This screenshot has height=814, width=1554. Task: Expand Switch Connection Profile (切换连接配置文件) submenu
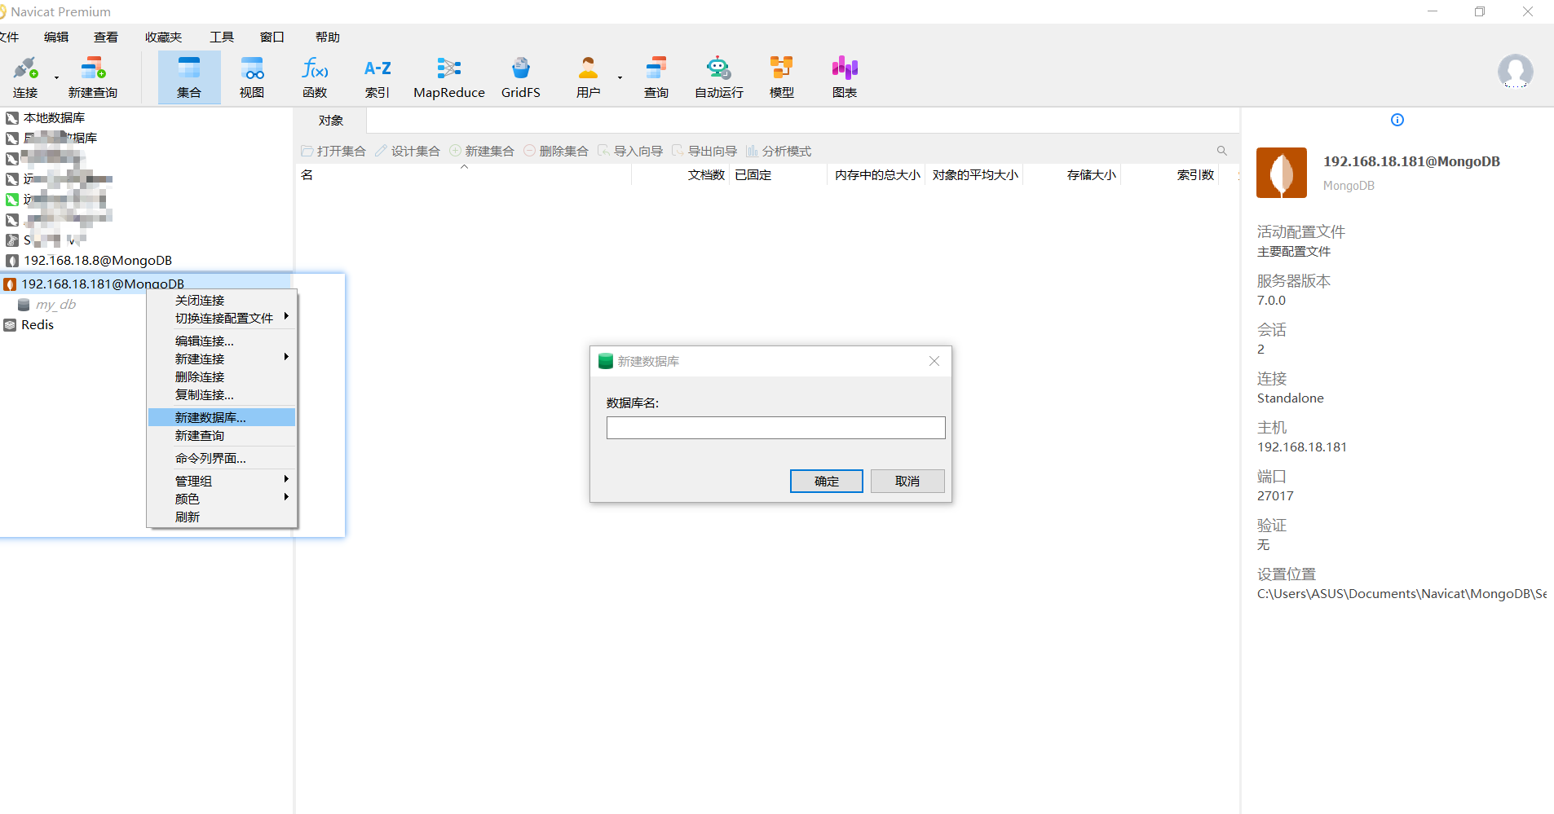point(222,318)
